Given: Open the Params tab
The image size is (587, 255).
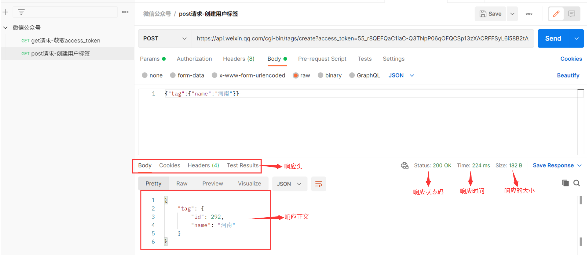Looking at the screenshot, I should tap(153, 59).
